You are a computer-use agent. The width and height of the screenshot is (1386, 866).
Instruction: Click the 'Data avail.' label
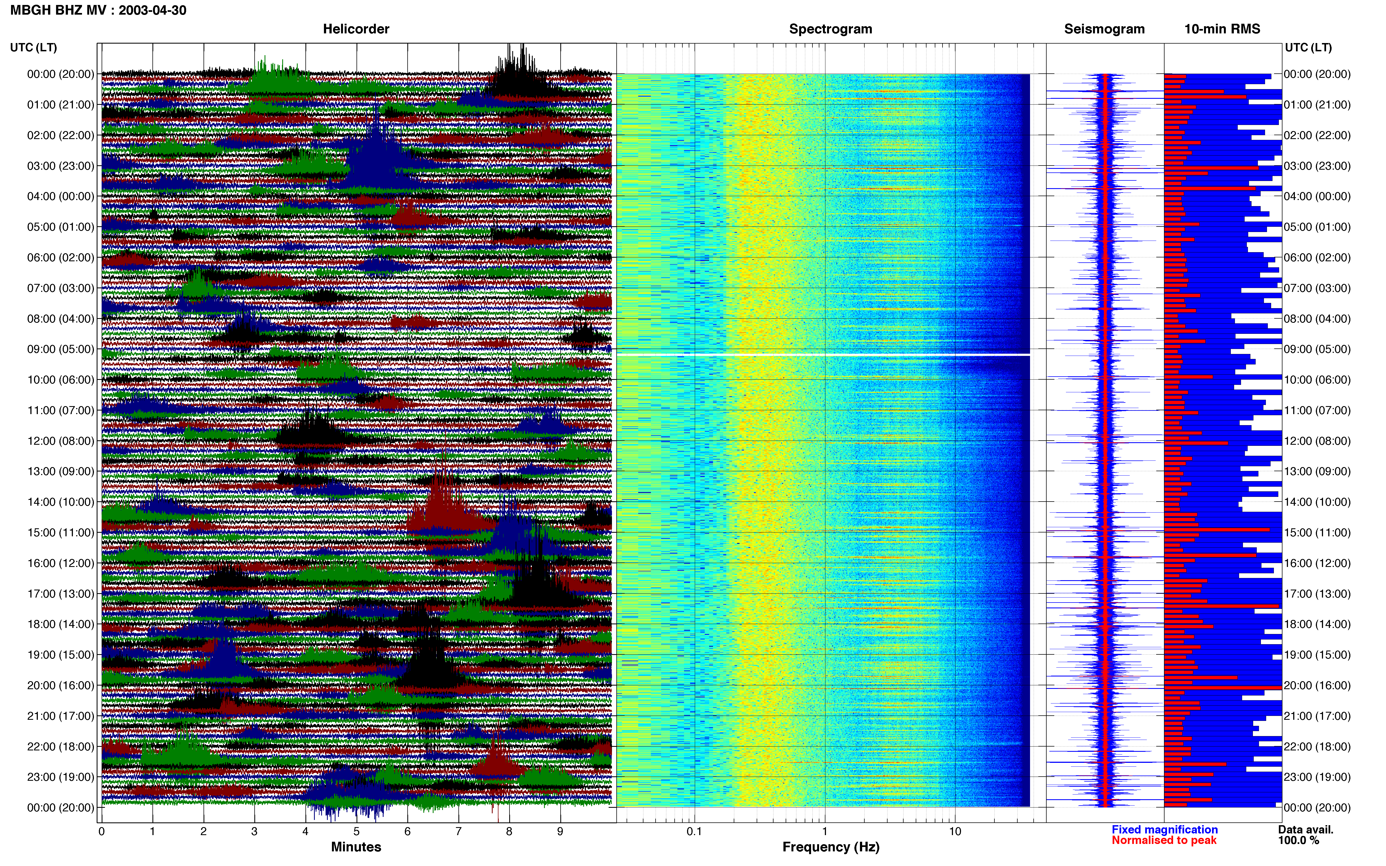pos(1306,829)
